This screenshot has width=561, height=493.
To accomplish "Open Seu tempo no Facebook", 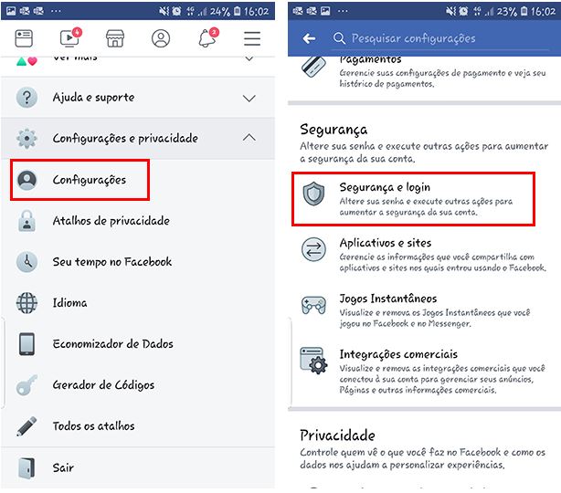I will point(138,262).
